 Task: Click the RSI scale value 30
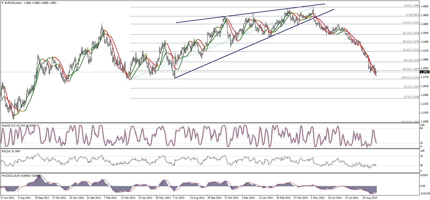421,165
